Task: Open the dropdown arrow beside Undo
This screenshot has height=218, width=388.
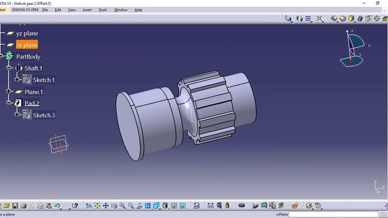Action: pyautogui.click(x=61, y=209)
